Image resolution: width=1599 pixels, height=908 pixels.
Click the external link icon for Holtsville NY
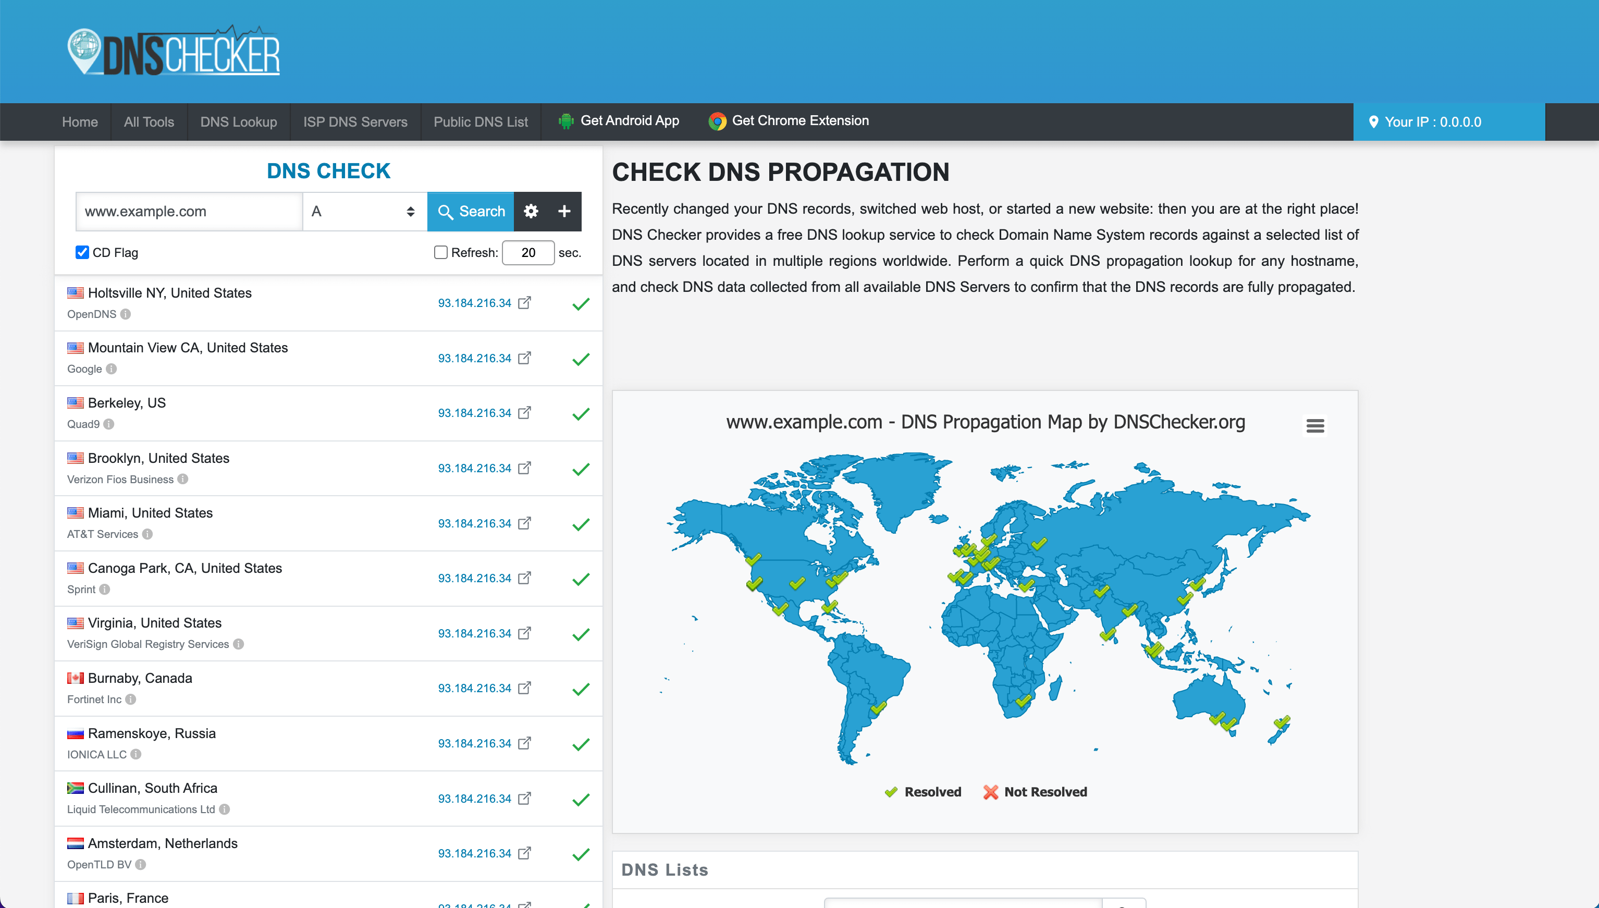(x=523, y=303)
